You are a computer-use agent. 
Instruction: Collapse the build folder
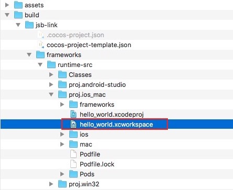point(7,15)
